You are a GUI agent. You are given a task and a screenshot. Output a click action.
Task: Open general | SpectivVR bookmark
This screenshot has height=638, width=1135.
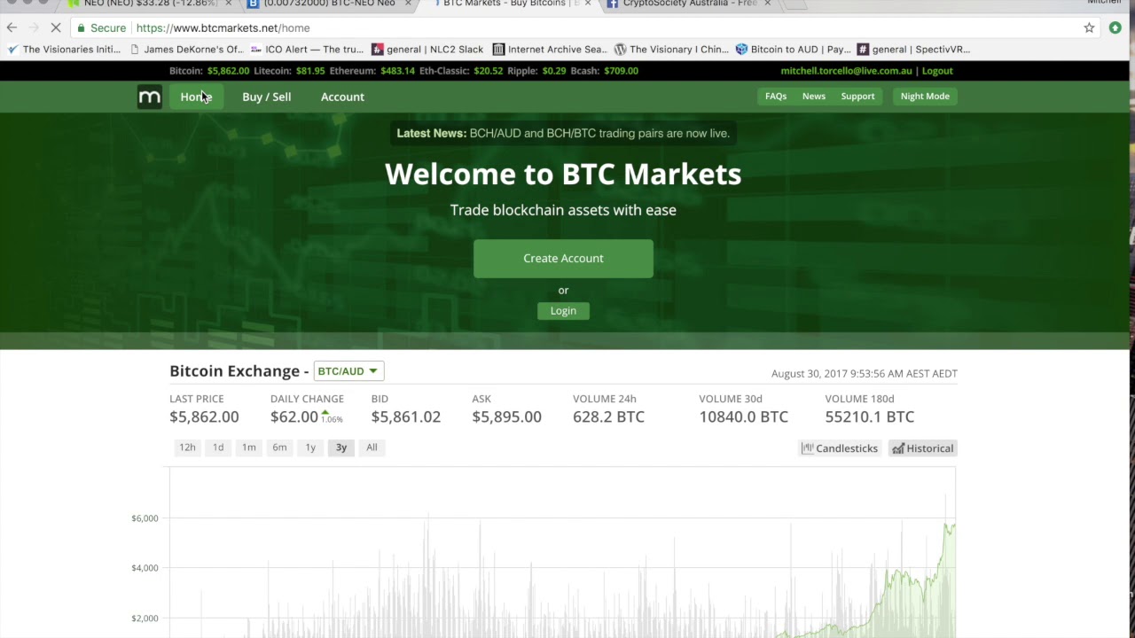[x=913, y=50]
